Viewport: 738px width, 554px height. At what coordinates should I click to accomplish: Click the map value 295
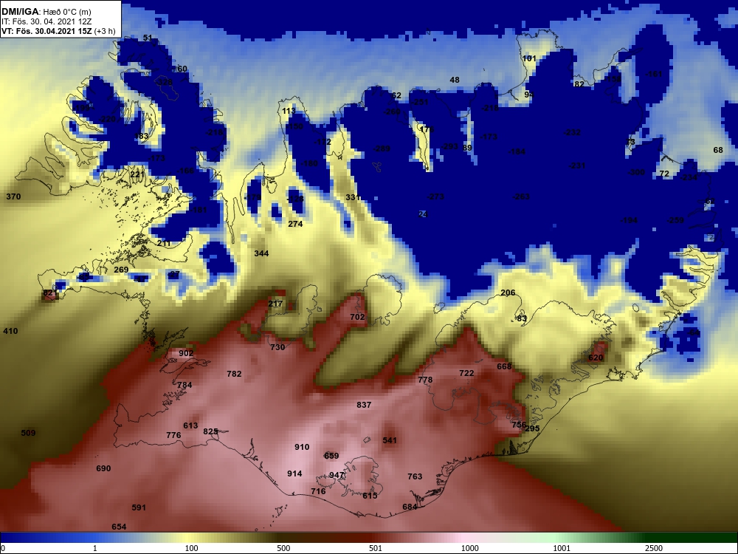(532, 428)
